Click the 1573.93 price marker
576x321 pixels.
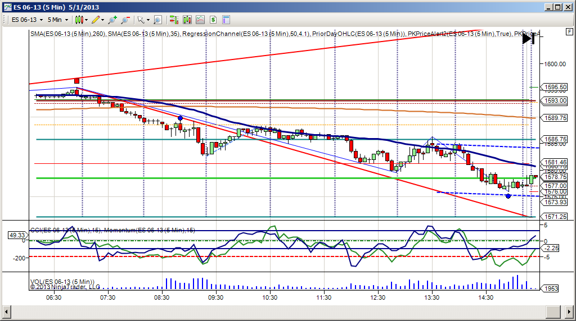[555, 202]
